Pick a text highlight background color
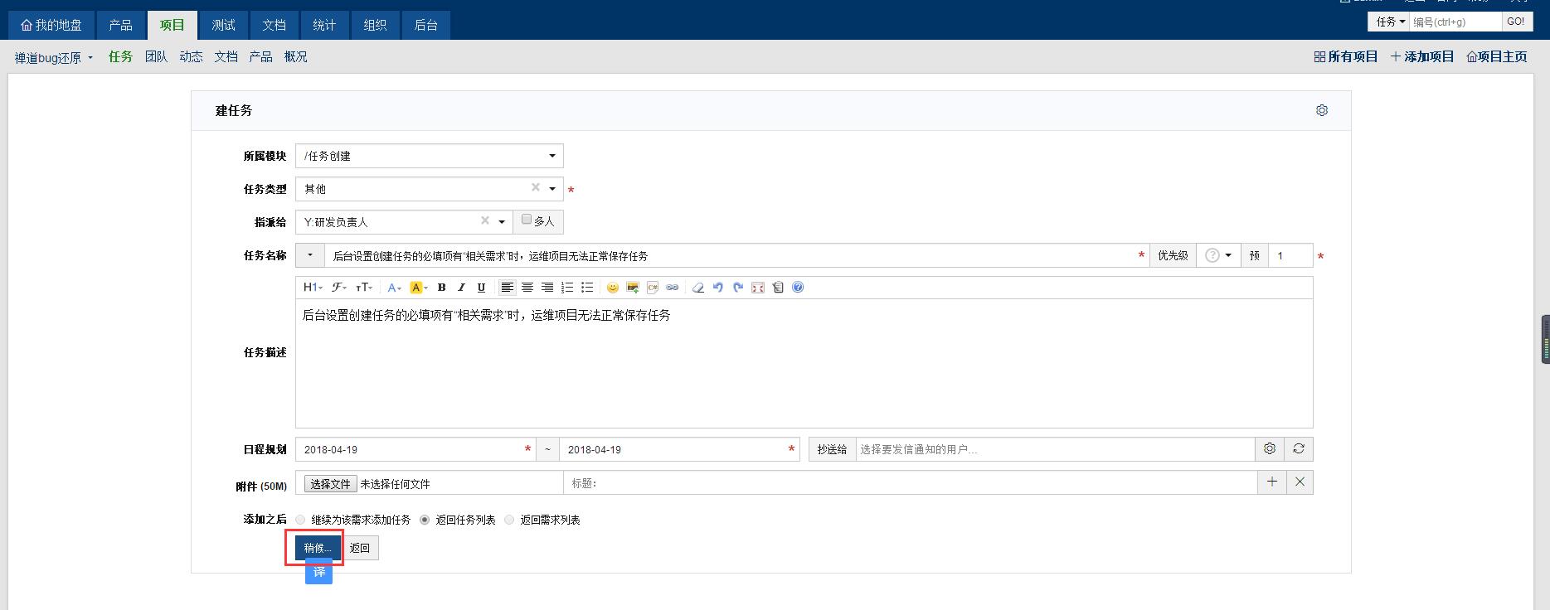The width and height of the screenshot is (1550, 610). [x=419, y=288]
